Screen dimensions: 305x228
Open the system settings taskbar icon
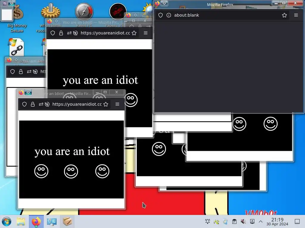[x=52, y=221]
